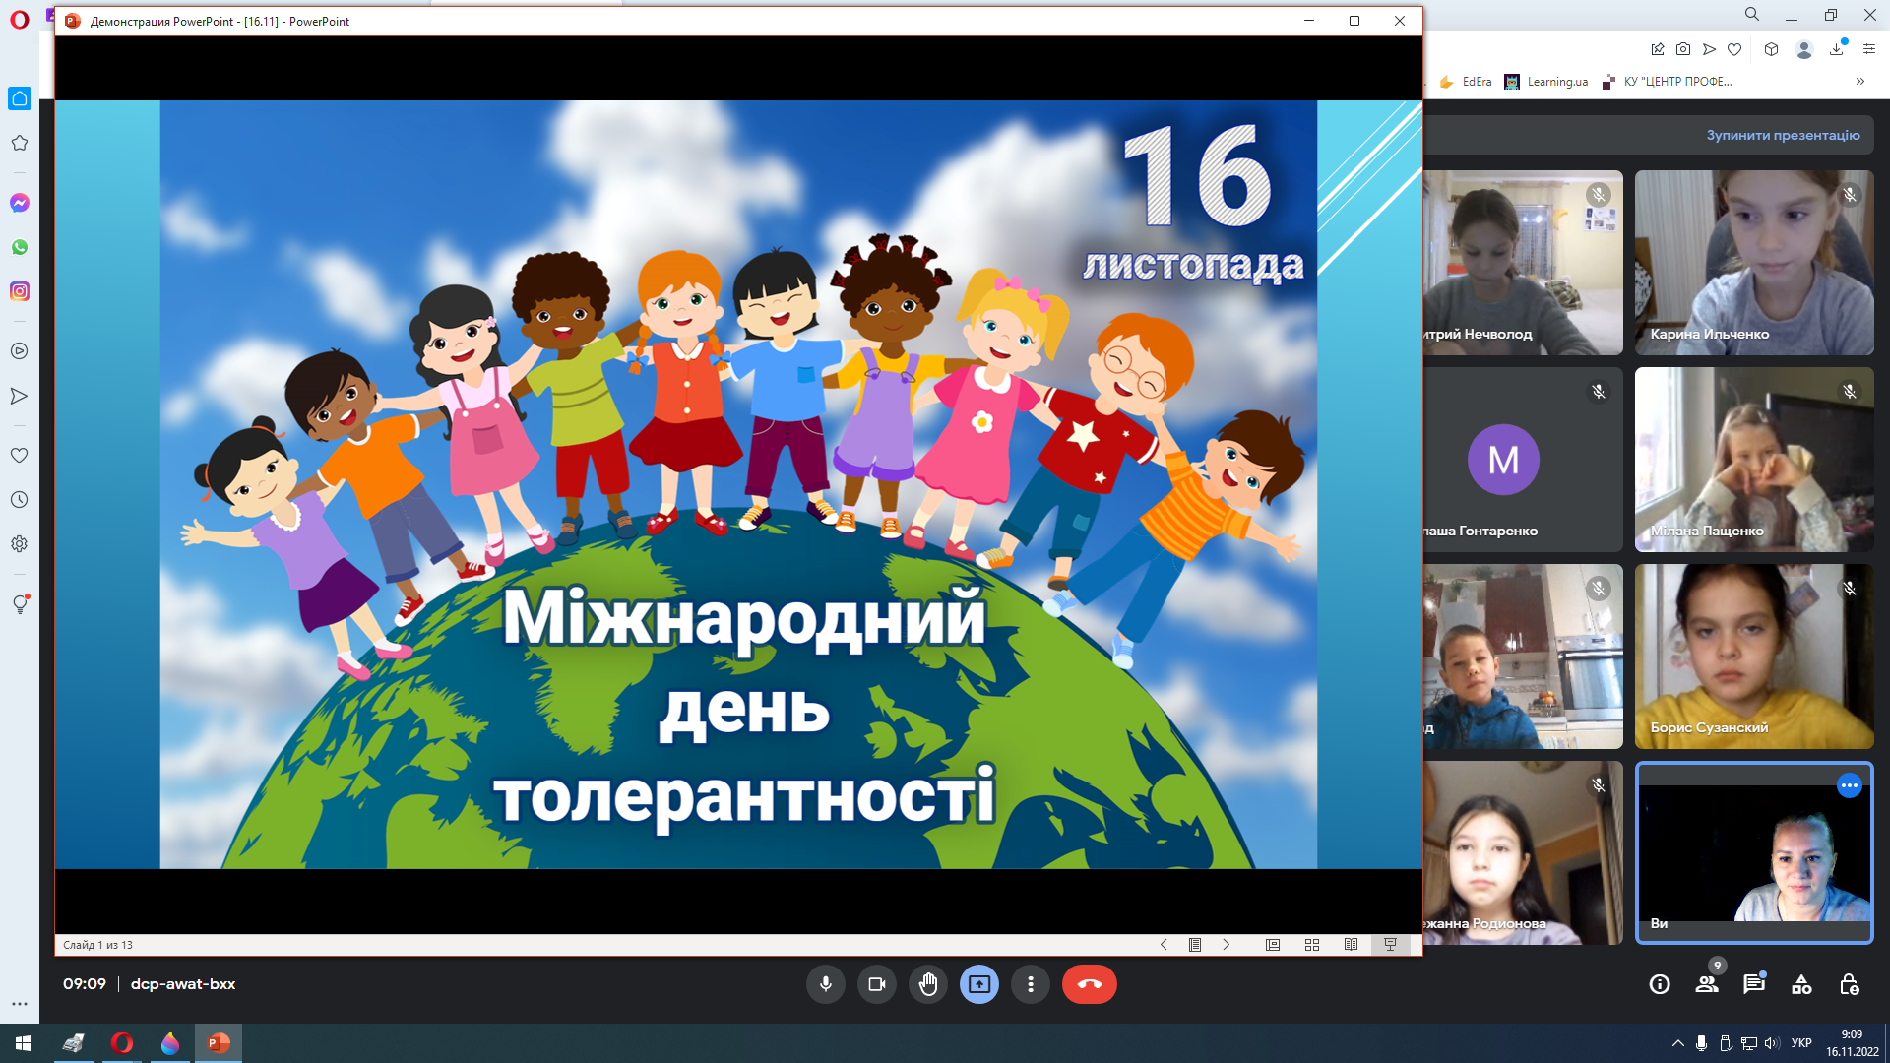Screen dimensions: 1890x1063
Task: Open the chat panel
Action: (x=1754, y=984)
